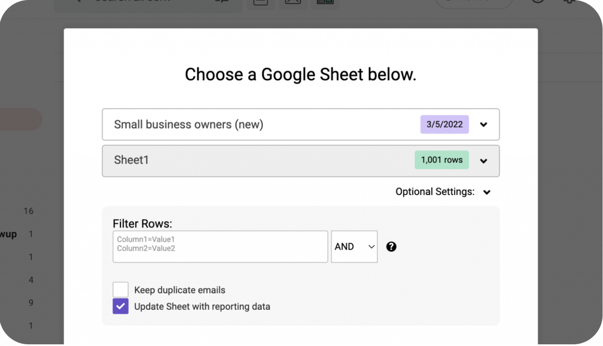603x346 pixels.
Task: Open the AND/OR filter logic dropdown
Action: pyautogui.click(x=354, y=247)
